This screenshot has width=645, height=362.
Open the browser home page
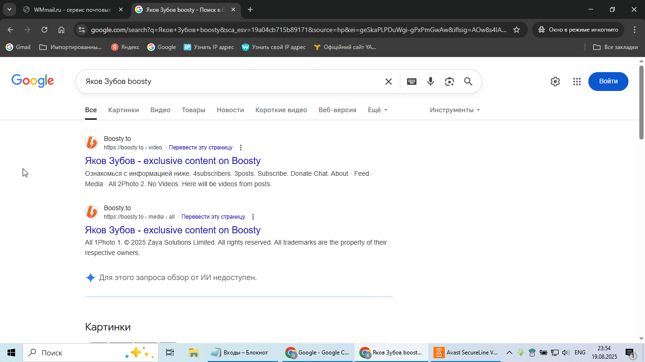click(x=61, y=30)
